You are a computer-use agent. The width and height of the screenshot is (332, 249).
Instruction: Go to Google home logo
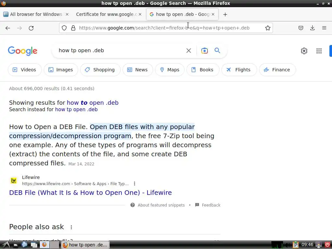[x=22, y=51]
